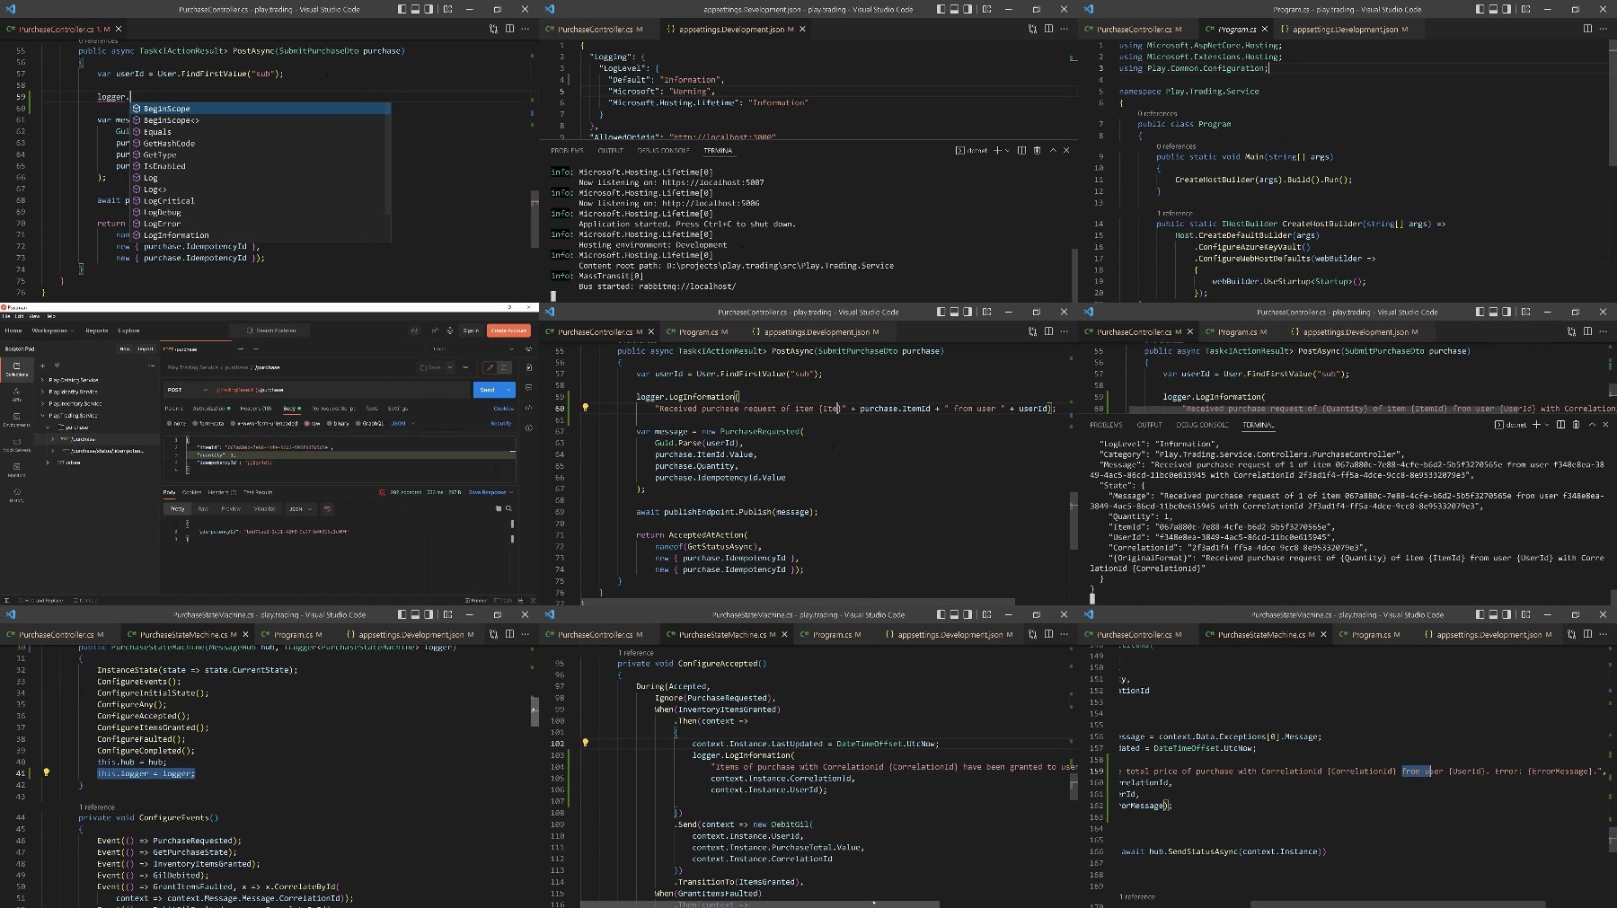Click the pencil edit icon beside Postman's Save button
The height and width of the screenshot is (908, 1617).
[x=490, y=367]
